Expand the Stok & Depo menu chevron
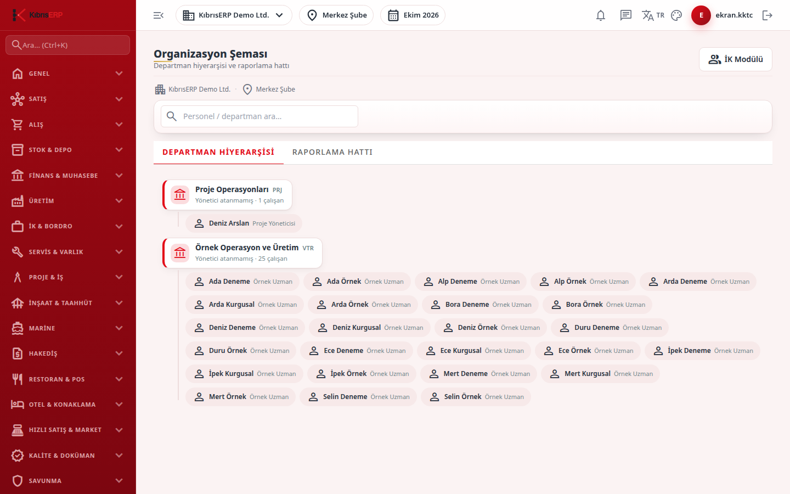The image size is (790, 494). (x=119, y=150)
